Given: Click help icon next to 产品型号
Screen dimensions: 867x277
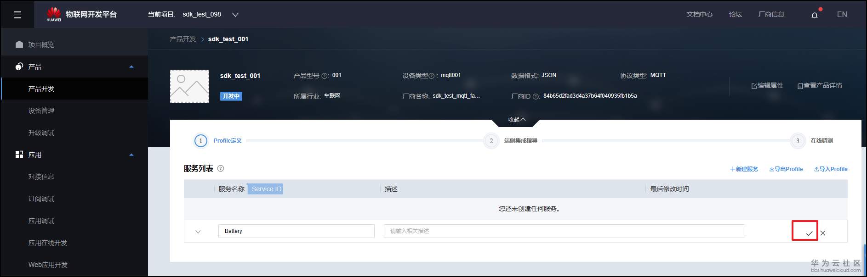Looking at the screenshot, I should pos(325,76).
